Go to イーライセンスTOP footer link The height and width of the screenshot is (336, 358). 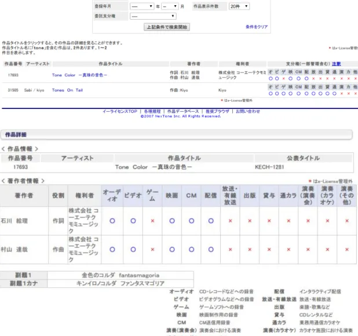point(120,111)
